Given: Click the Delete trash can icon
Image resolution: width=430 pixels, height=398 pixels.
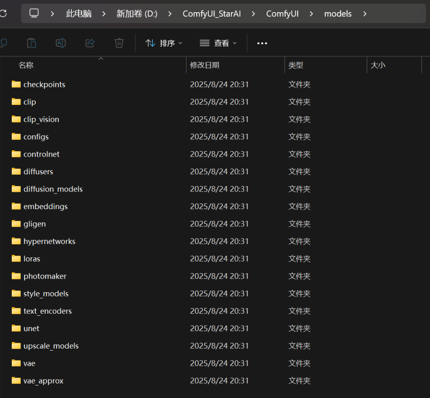Looking at the screenshot, I should coord(119,43).
